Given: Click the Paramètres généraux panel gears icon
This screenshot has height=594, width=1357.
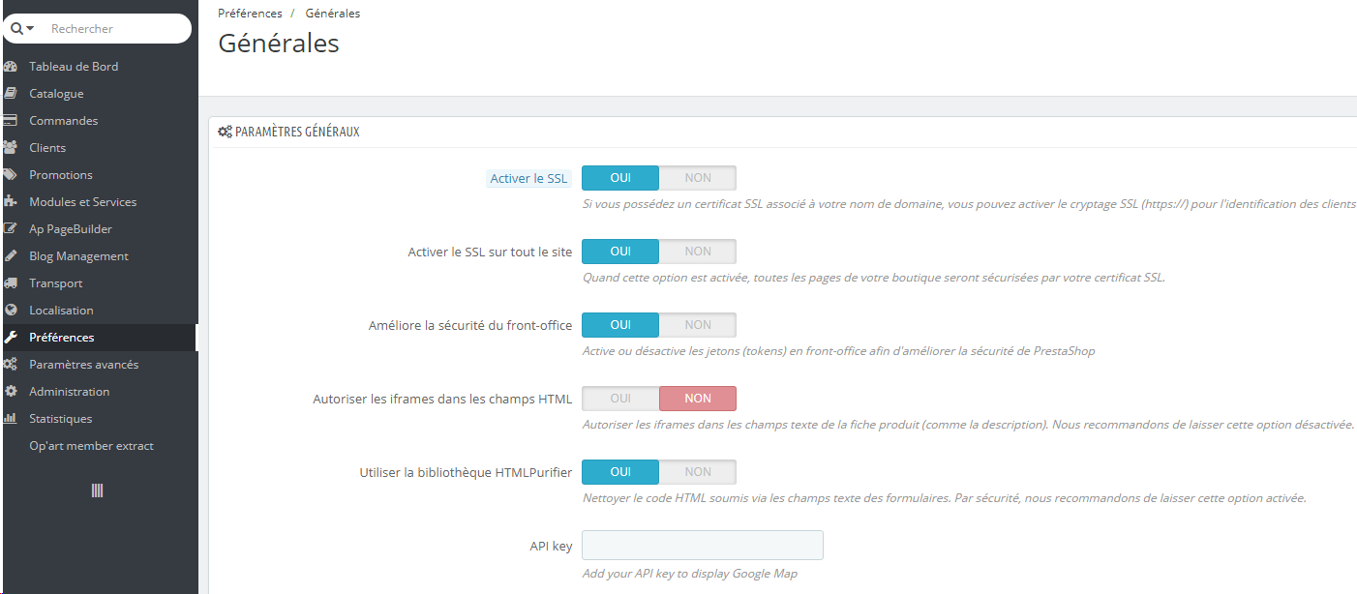Looking at the screenshot, I should coord(225,132).
